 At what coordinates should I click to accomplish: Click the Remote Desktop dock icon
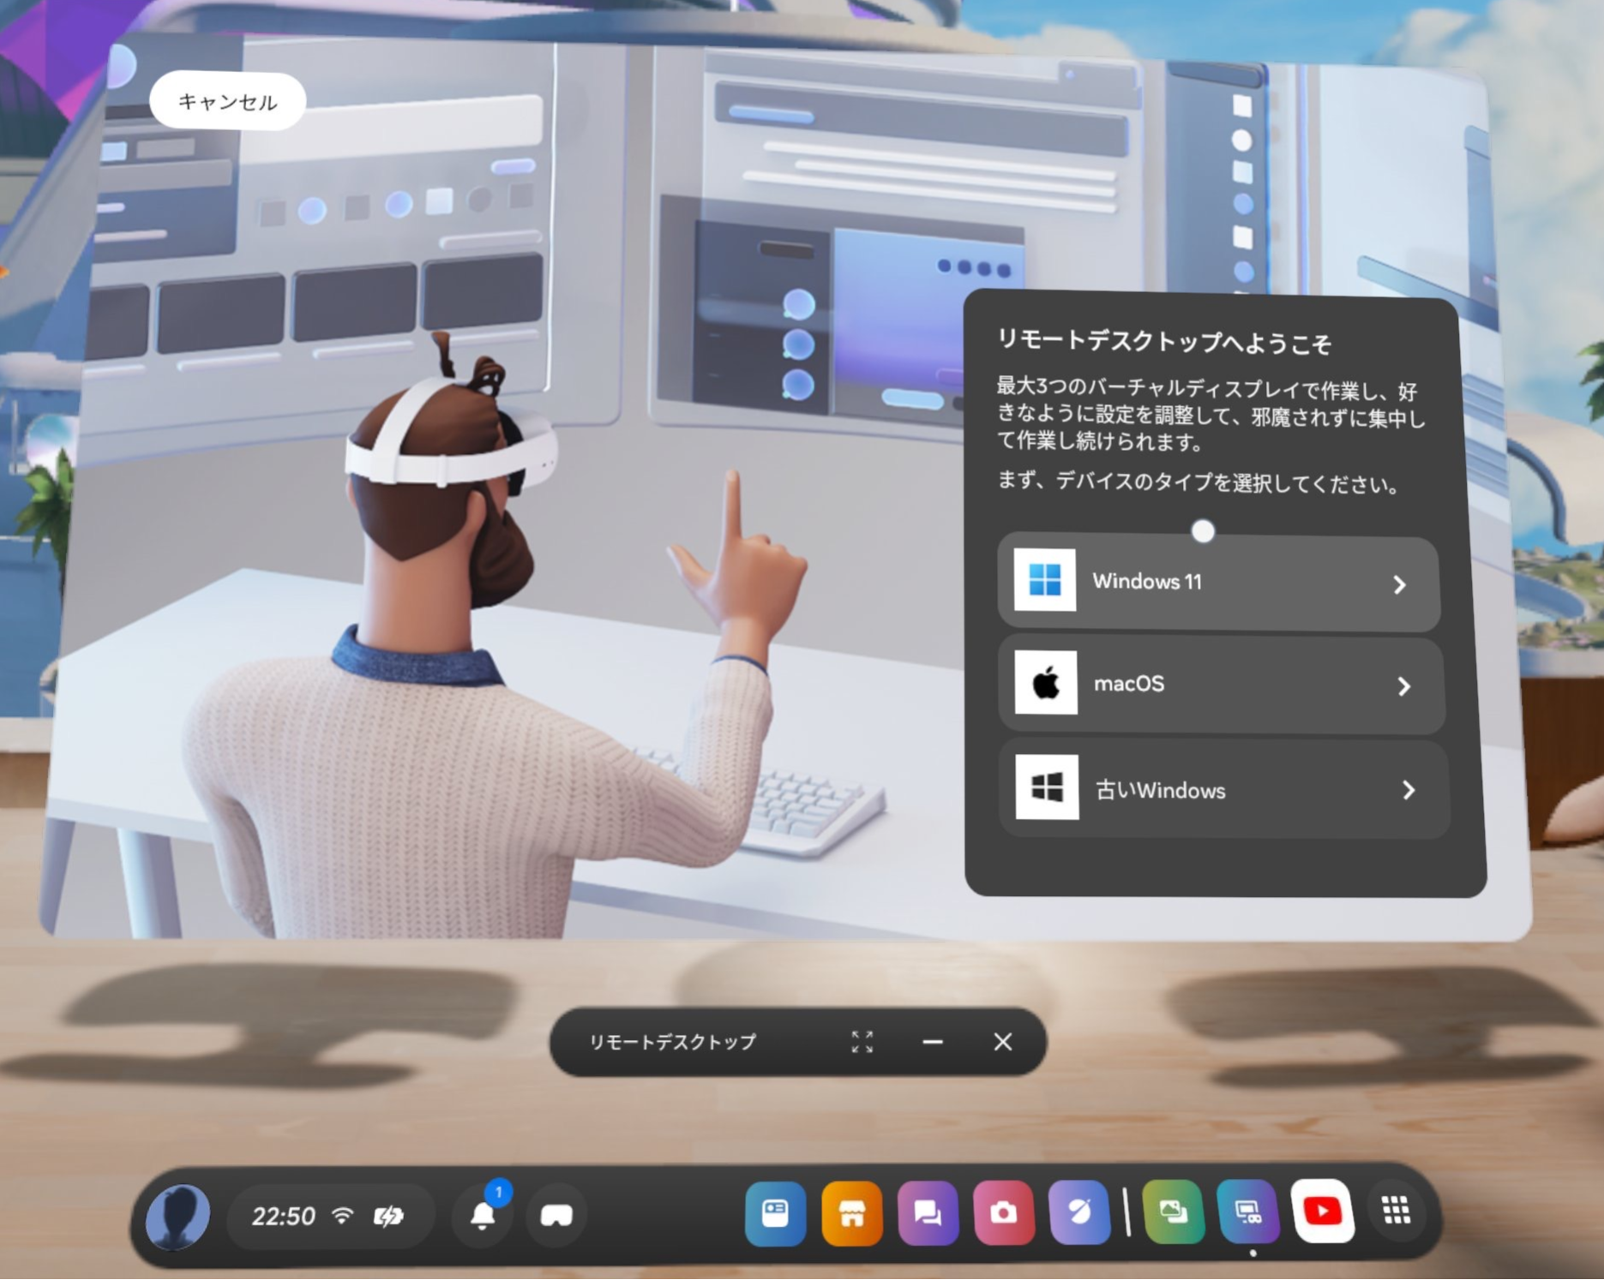[x=1247, y=1212]
